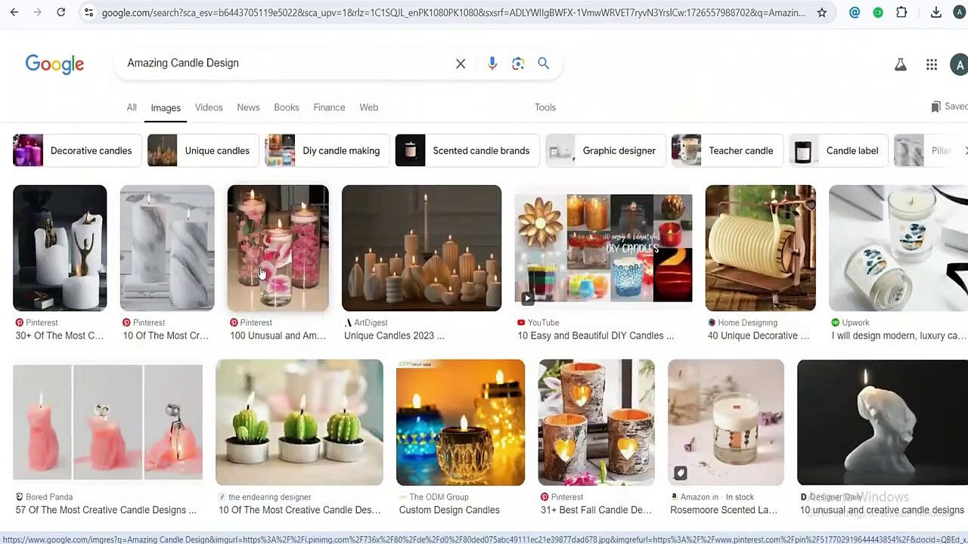This screenshot has width=968, height=544.
Task: Open the green cactus candles image
Action: [299, 422]
